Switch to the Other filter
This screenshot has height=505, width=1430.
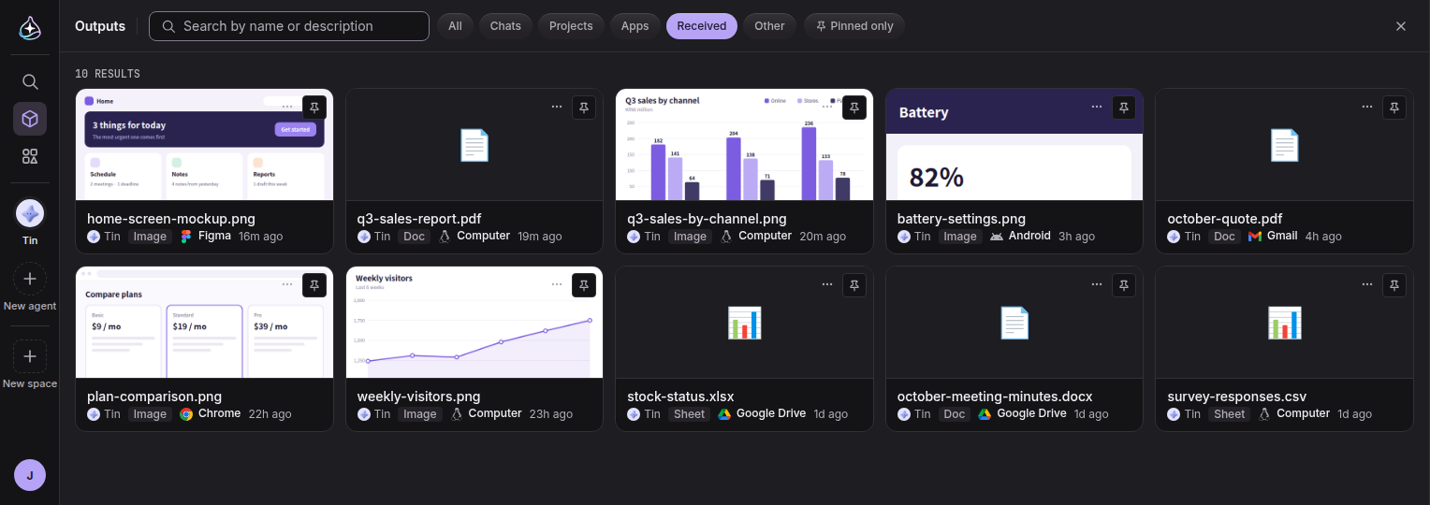pyautogui.click(x=769, y=26)
